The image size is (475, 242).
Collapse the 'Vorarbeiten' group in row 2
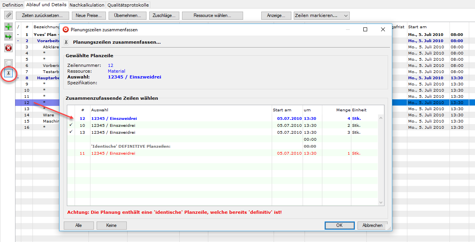point(18,41)
